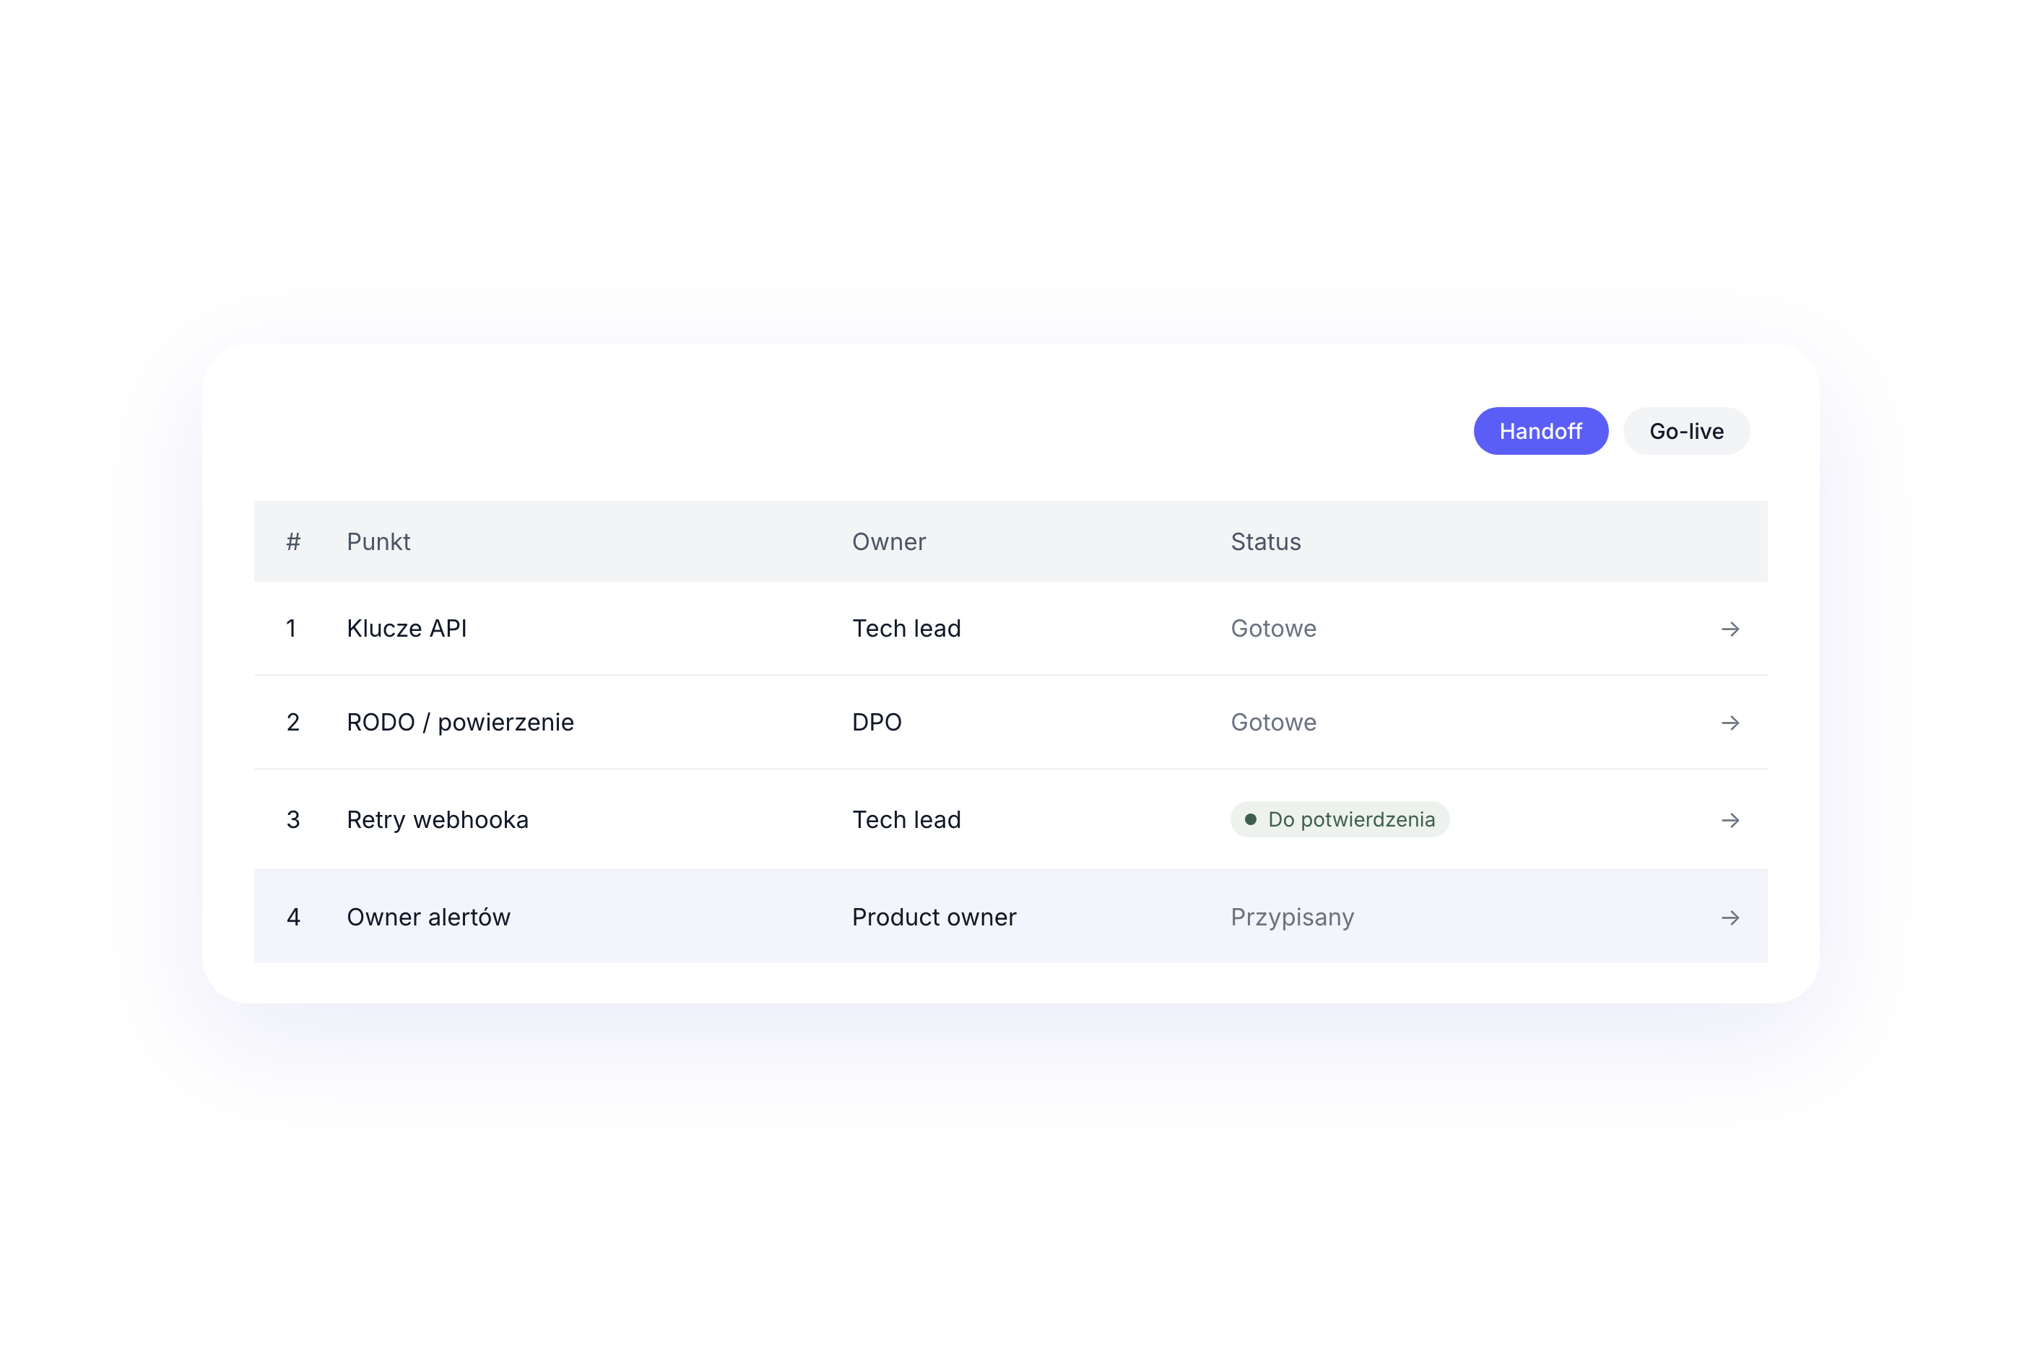The height and width of the screenshot is (1347, 2022).
Task: Click row number 3
Action: (x=293, y=820)
